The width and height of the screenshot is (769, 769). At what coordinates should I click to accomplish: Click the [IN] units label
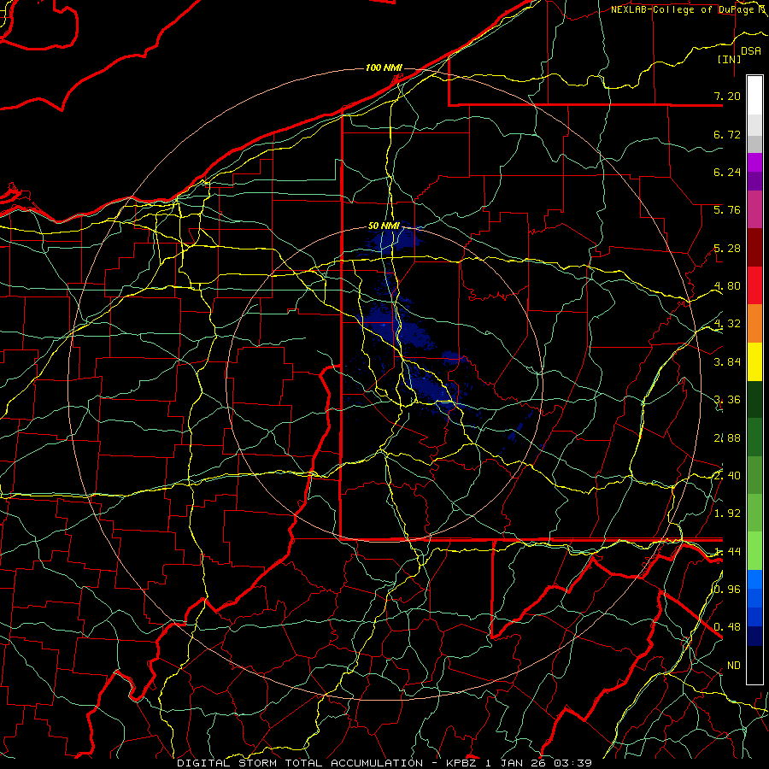(x=729, y=59)
